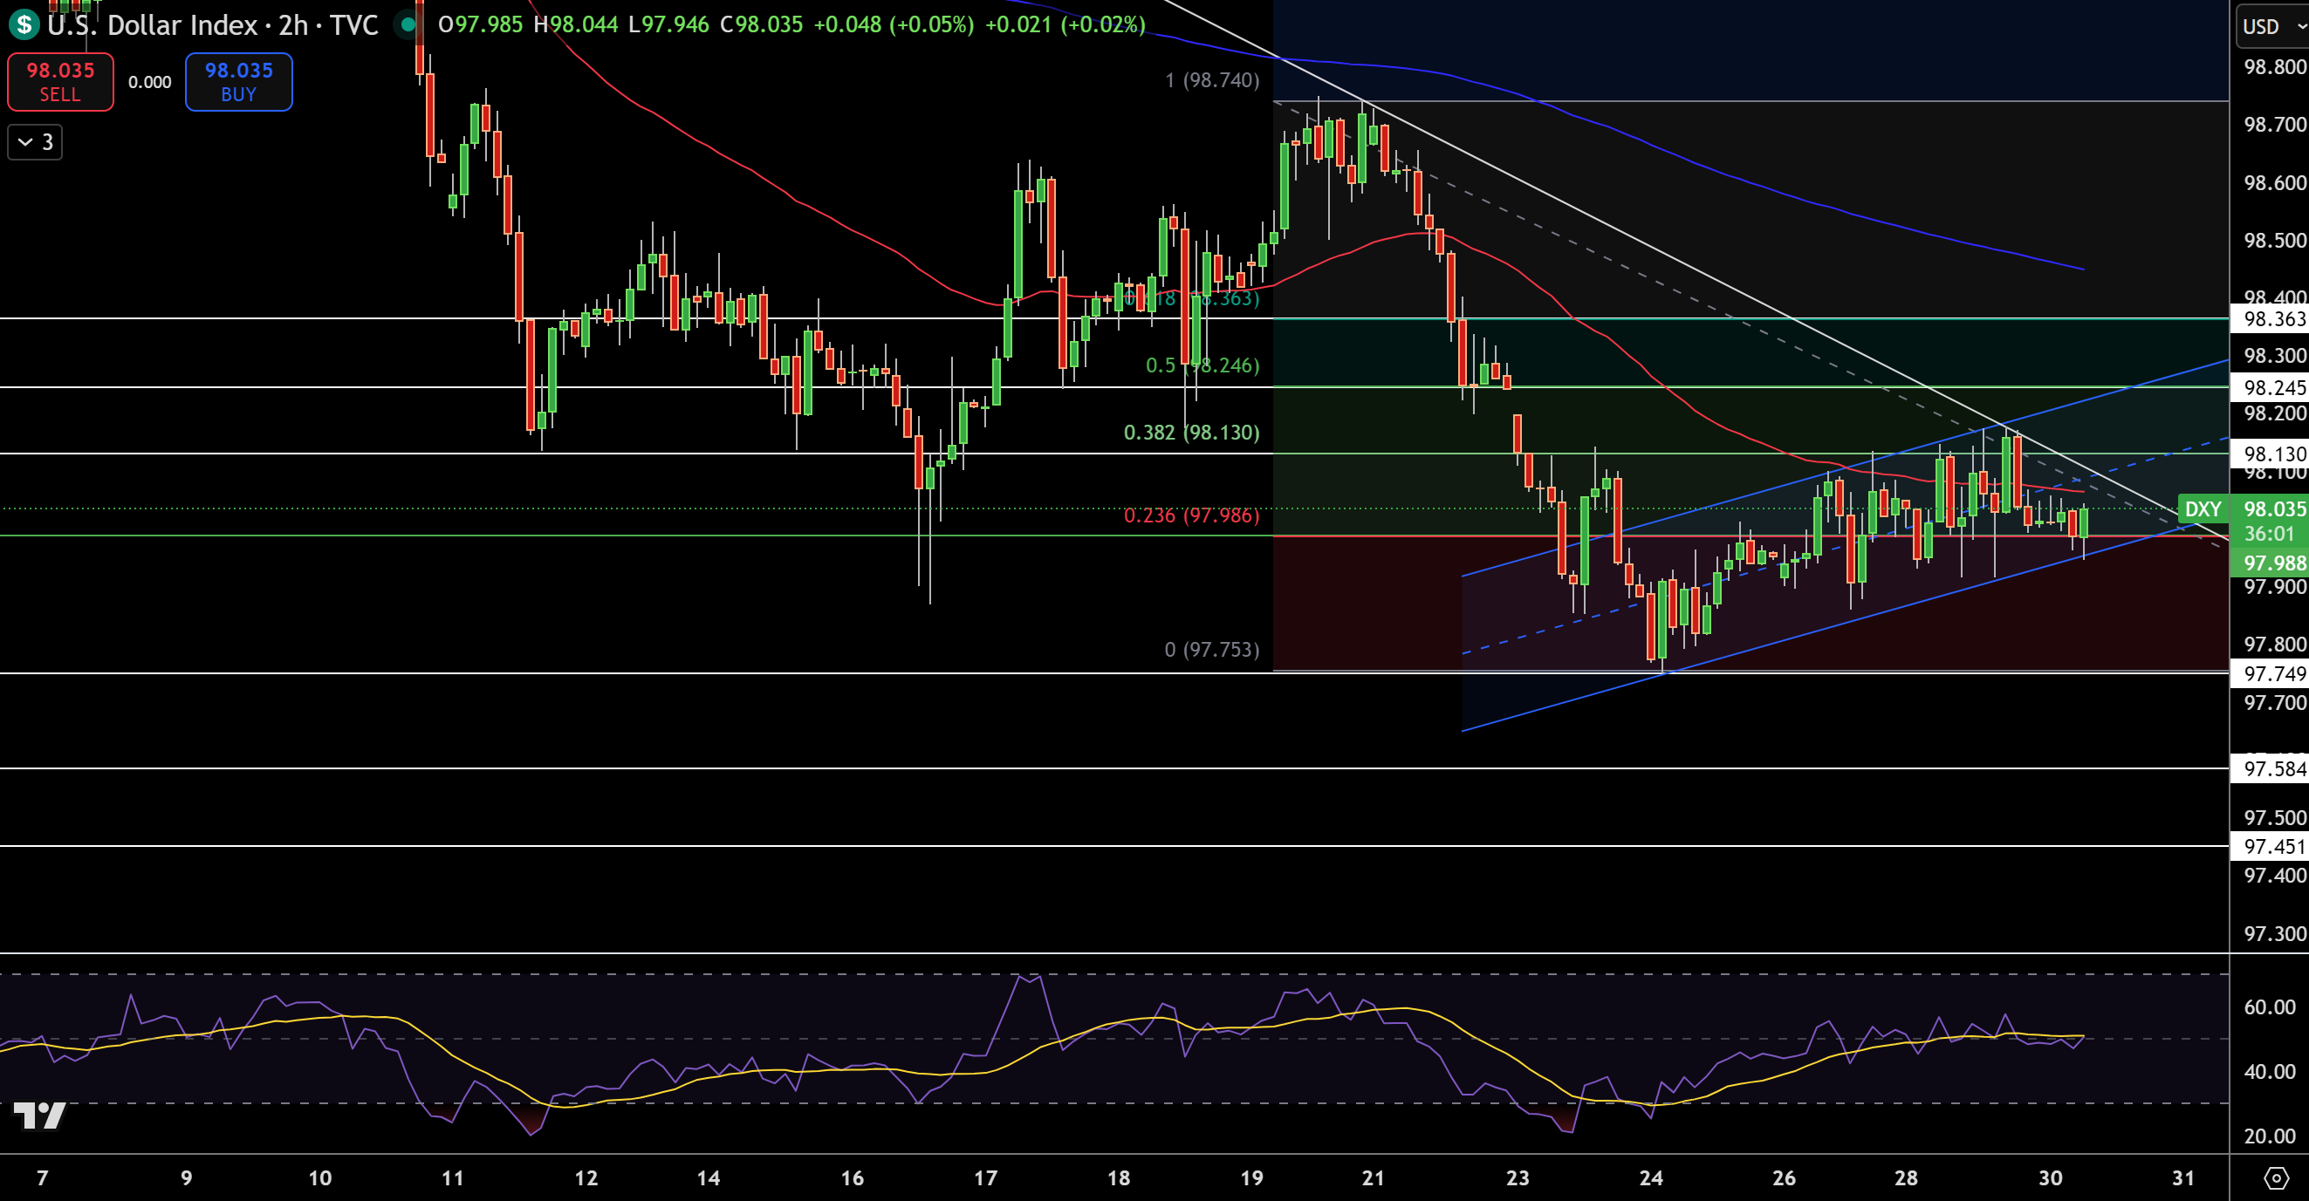Select the 0.5 (98.246) Fibonacci label

[1201, 365]
